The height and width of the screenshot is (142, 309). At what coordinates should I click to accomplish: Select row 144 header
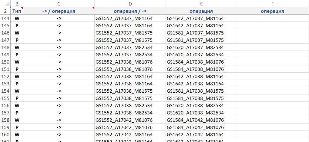click(x=5, y=18)
